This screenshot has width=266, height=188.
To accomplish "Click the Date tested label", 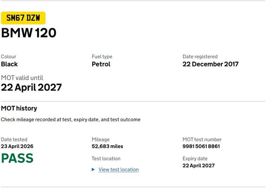I will pyautogui.click(x=14, y=139).
